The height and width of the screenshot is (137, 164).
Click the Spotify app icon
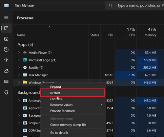(x=25, y=67)
